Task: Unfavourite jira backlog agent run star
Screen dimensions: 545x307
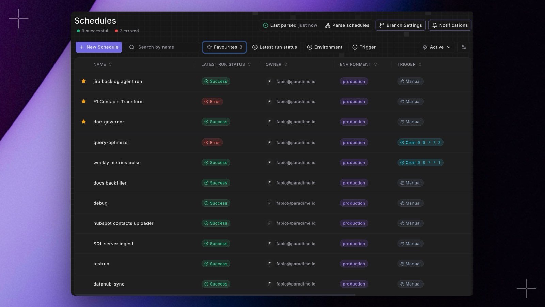Action: click(83, 81)
